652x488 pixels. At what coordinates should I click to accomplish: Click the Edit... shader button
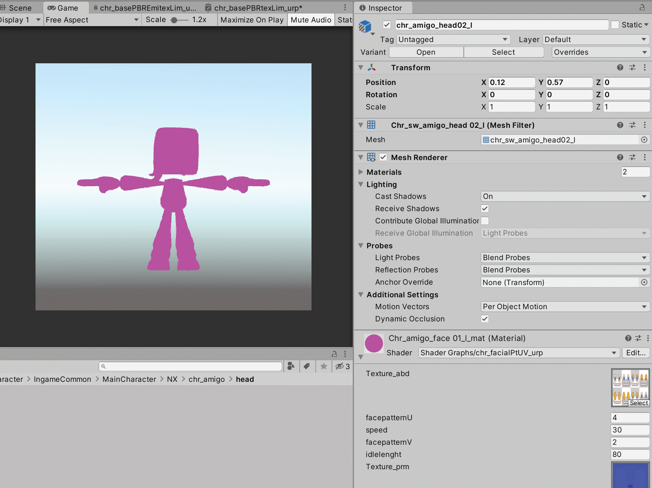tap(636, 353)
